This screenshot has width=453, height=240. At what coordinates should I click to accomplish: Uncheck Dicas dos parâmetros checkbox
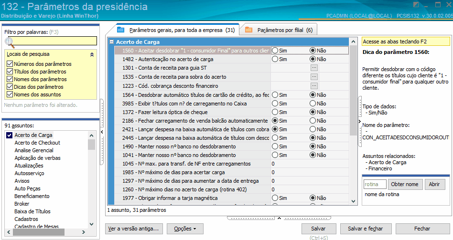(x=10, y=87)
